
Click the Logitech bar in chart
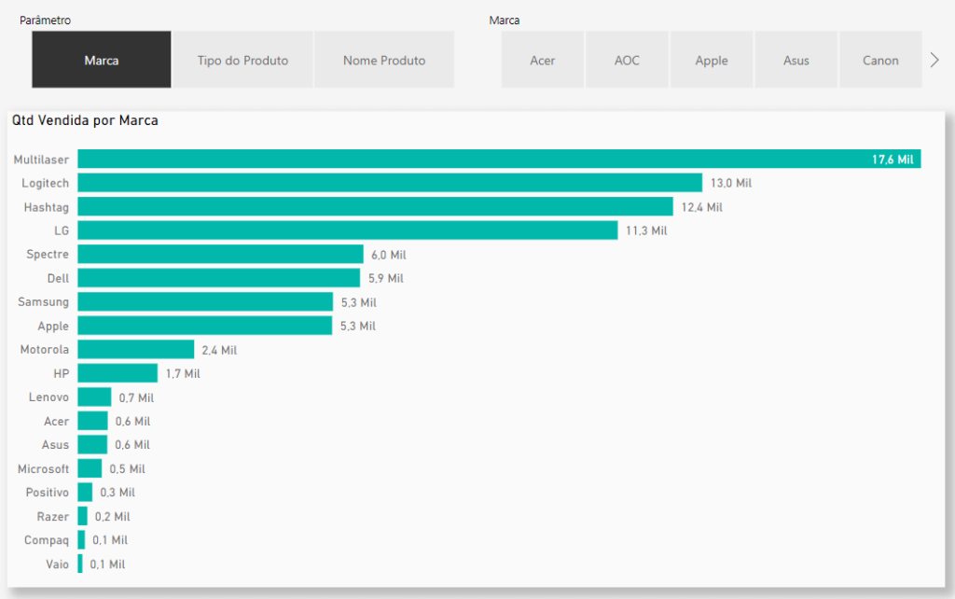coord(390,182)
